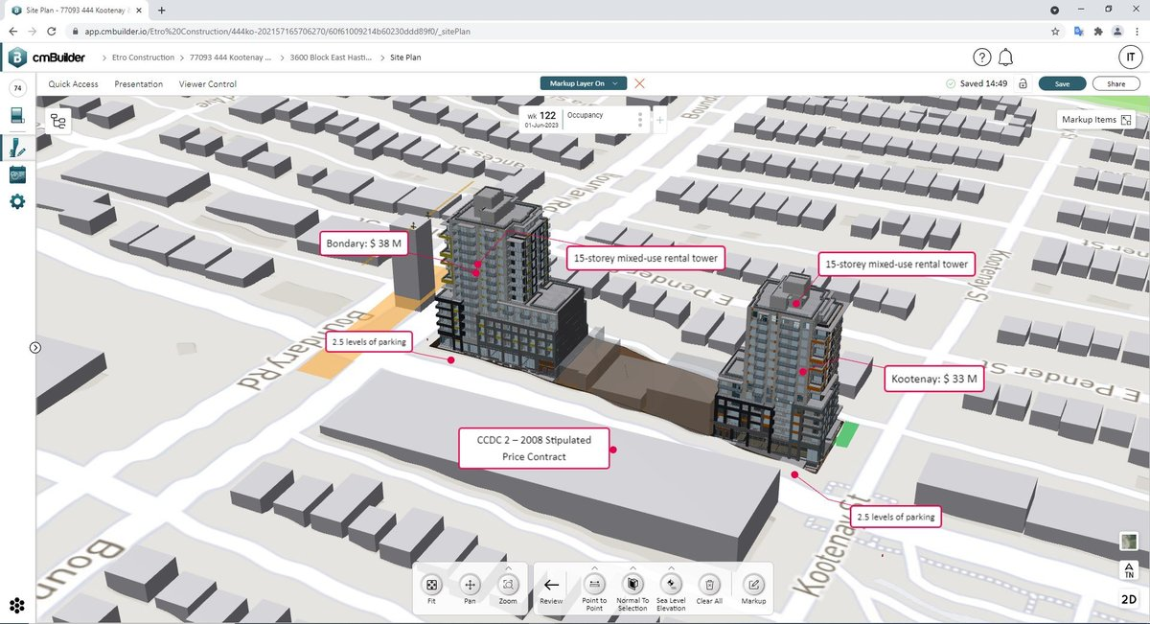Add a new timeline step with plus
The image size is (1150, 624).
(660, 120)
